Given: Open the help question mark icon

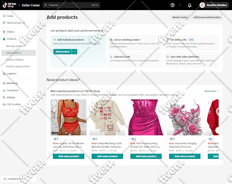Looking at the screenshot, I should click(172, 5).
